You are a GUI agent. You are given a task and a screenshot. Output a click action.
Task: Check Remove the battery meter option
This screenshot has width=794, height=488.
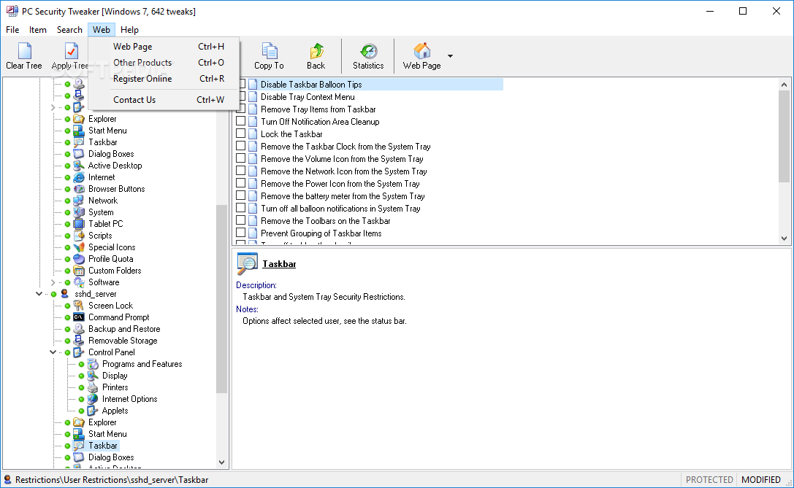pos(240,195)
